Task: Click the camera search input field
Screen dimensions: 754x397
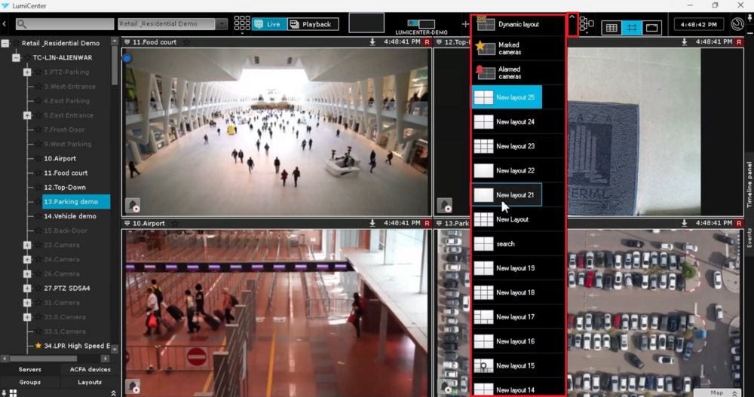Action: click(x=68, y=24)
